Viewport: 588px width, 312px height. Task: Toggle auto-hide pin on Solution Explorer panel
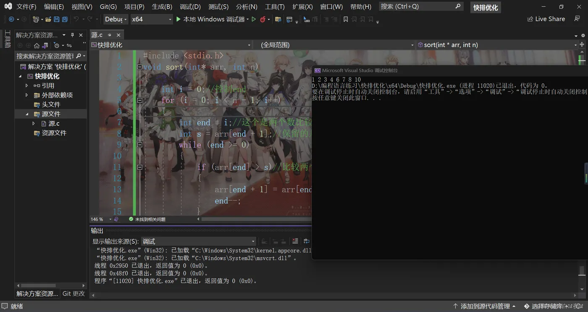pos(72,35)
